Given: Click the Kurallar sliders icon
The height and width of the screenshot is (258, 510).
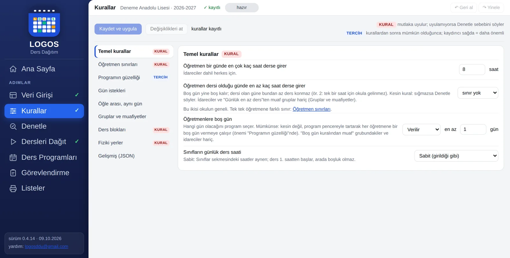Looking at the screenshot, I should (13, 111).
